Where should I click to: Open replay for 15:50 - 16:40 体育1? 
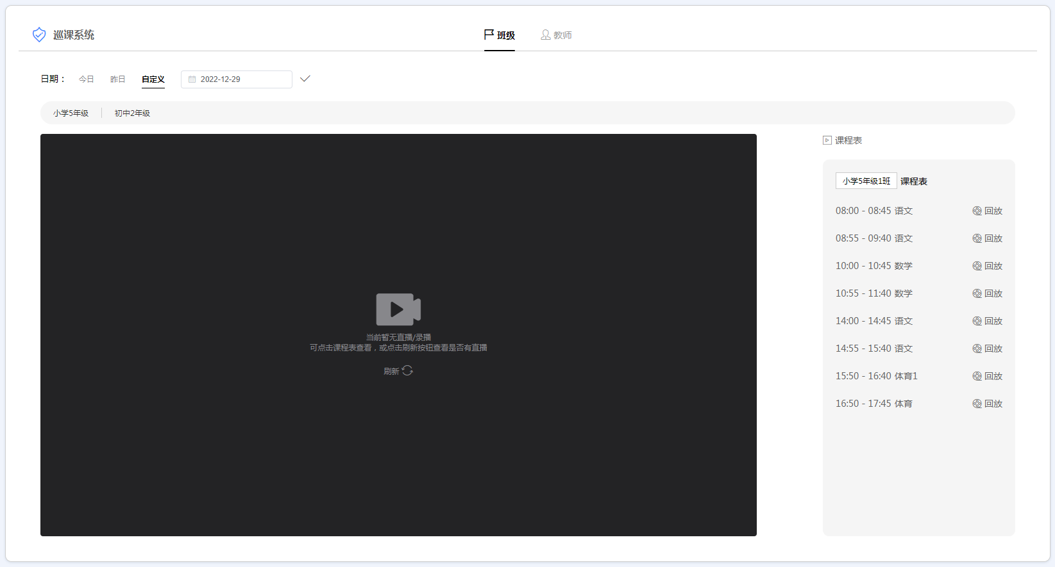coord(987,376)
